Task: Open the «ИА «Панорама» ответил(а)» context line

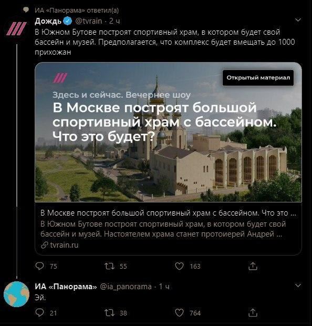Action: click(77, 11)
